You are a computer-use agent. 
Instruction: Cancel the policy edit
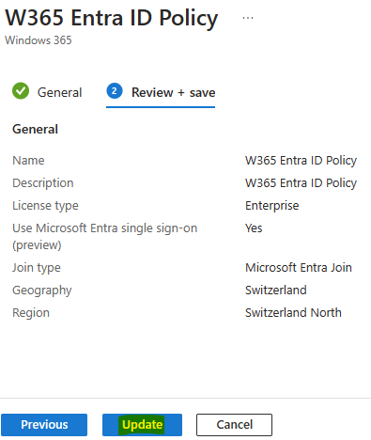coord(234,425)
